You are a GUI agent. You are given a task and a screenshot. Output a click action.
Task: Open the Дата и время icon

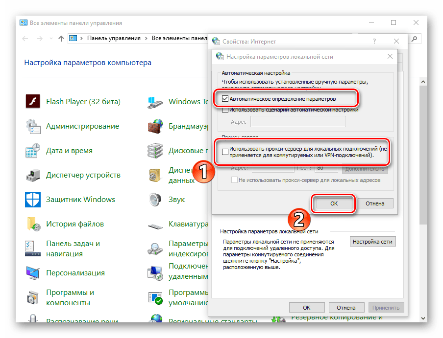(33, 151)
